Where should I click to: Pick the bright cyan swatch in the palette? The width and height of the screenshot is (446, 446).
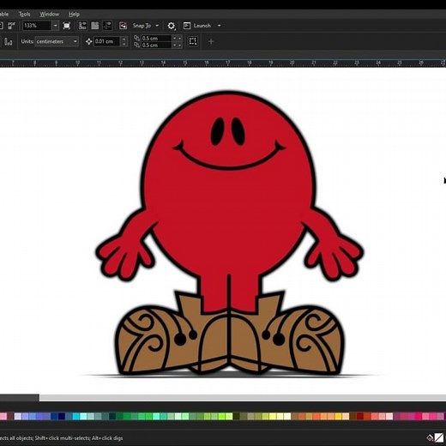76,416
